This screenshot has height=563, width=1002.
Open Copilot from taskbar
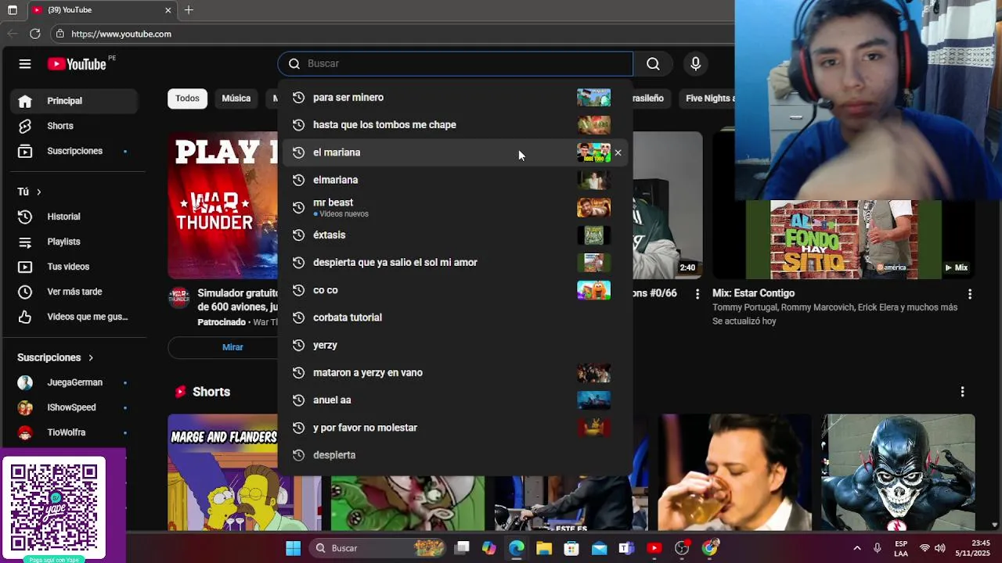489,548
